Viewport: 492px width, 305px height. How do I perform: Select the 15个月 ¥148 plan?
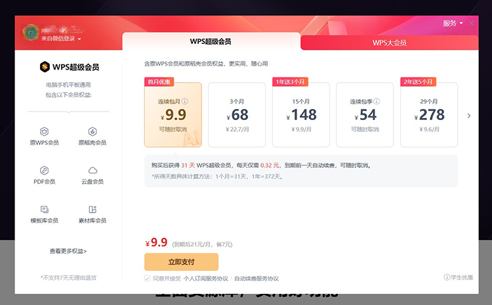pyautogui.click(x=301, y=115)
